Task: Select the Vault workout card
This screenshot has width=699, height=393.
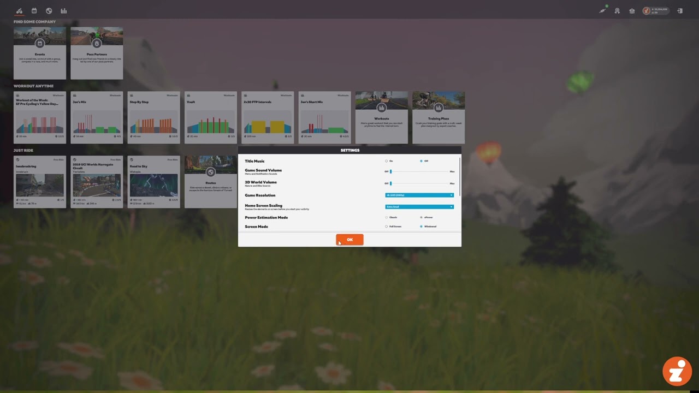Action: (x=211, y=117)
